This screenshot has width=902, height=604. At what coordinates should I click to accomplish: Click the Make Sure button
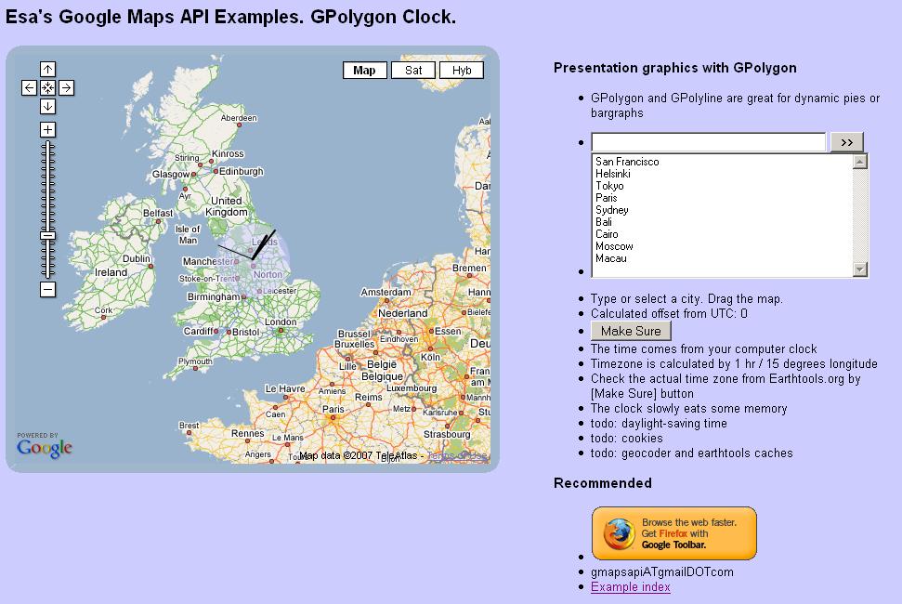631,331
